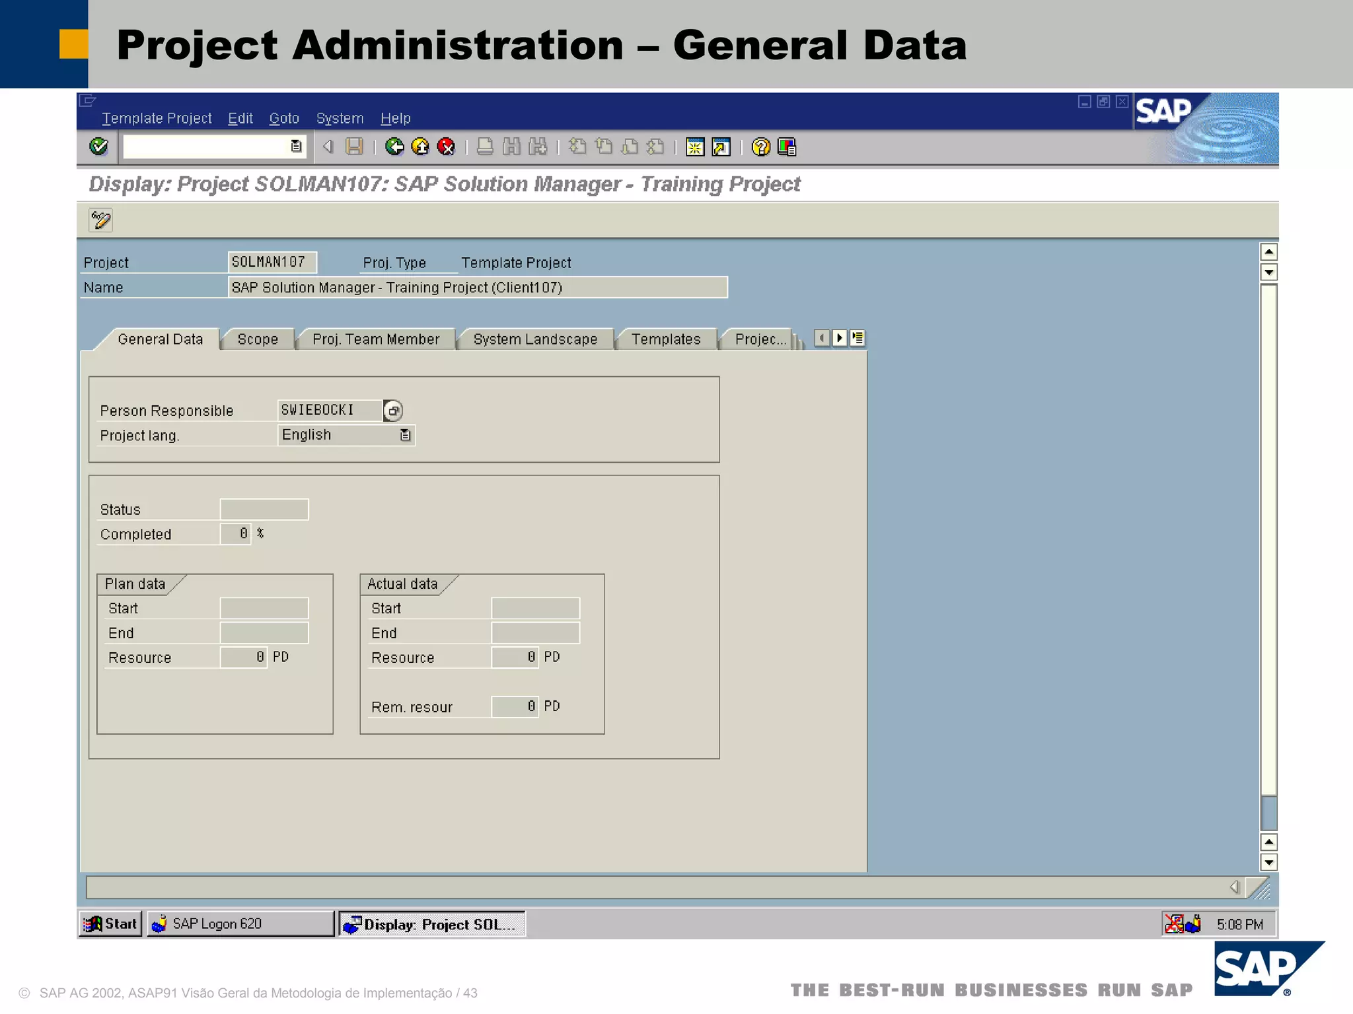Open the Edit menu
1353x1014 pixels.
(x=240, y=118)
